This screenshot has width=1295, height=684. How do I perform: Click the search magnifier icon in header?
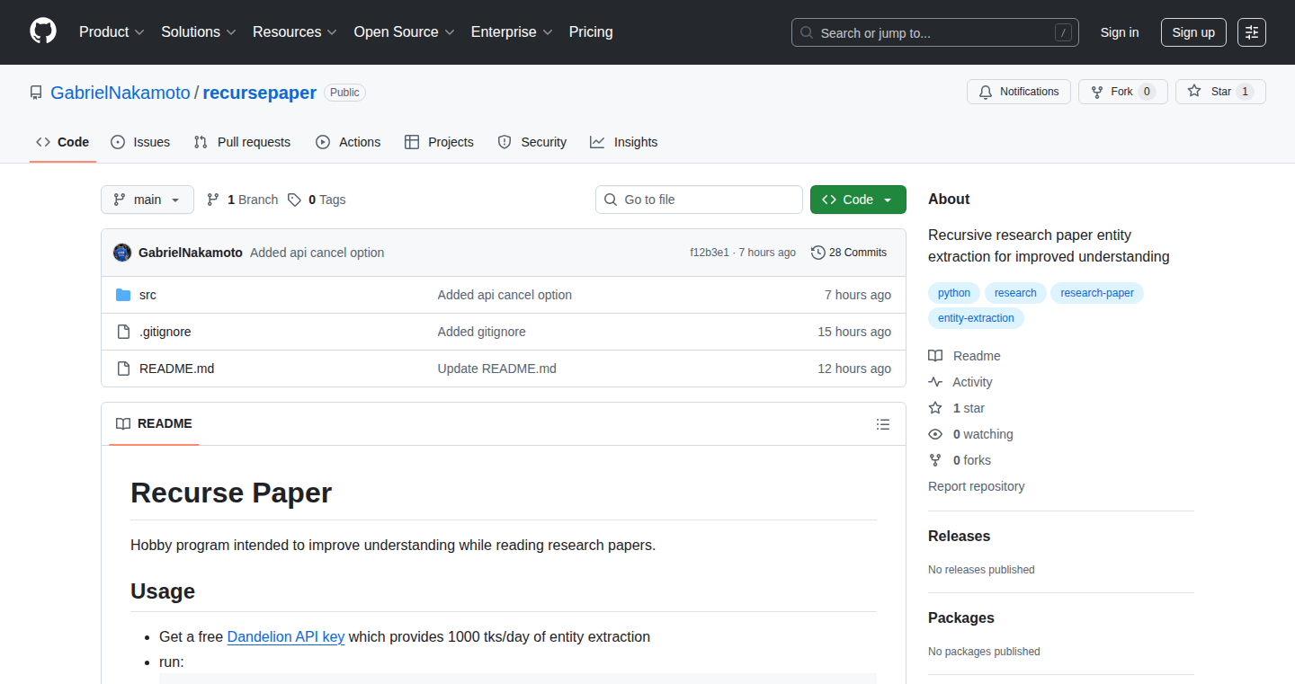[807, 32]
